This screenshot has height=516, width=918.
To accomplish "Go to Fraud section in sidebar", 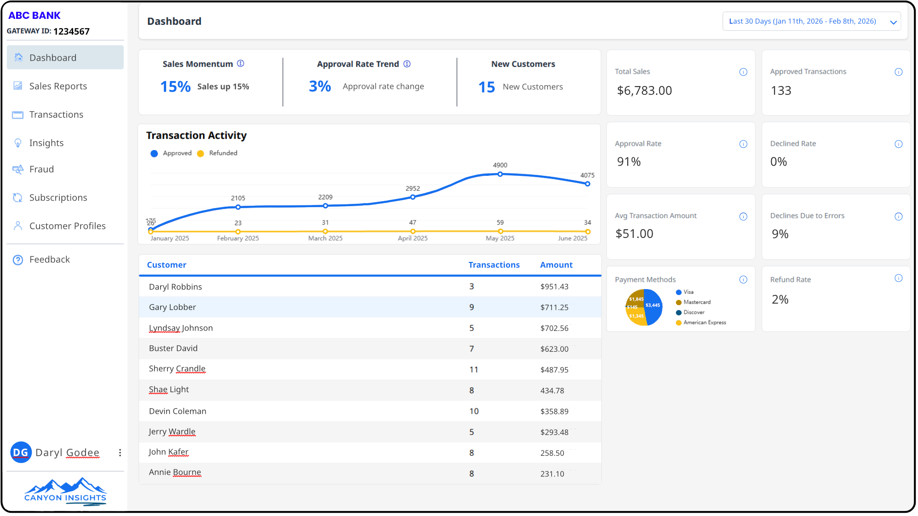I will pos(41,169).
